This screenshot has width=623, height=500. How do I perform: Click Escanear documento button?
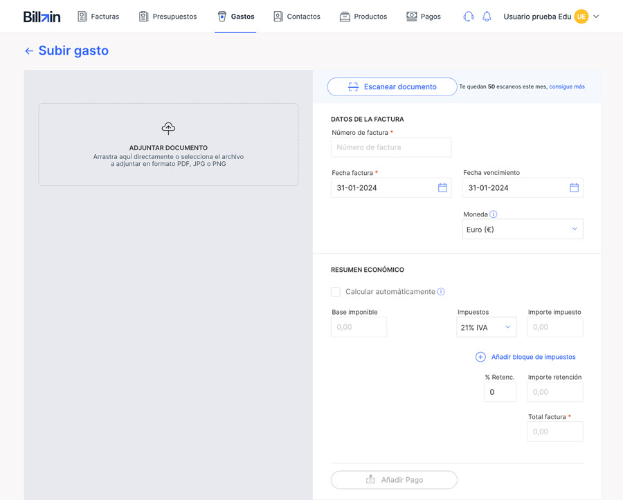tap(392, 86)
